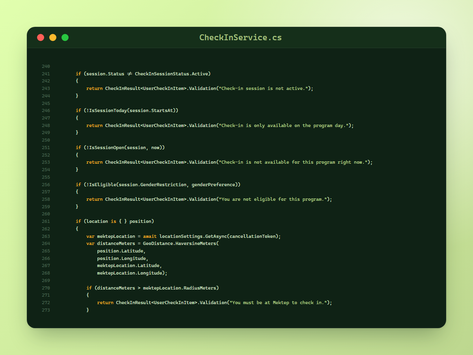Click line number 251

pyautogui.click(x=46, y=148)
